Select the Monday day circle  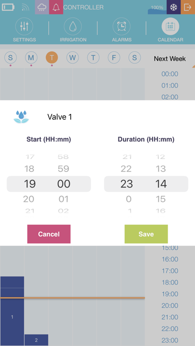tap(31, 58)
